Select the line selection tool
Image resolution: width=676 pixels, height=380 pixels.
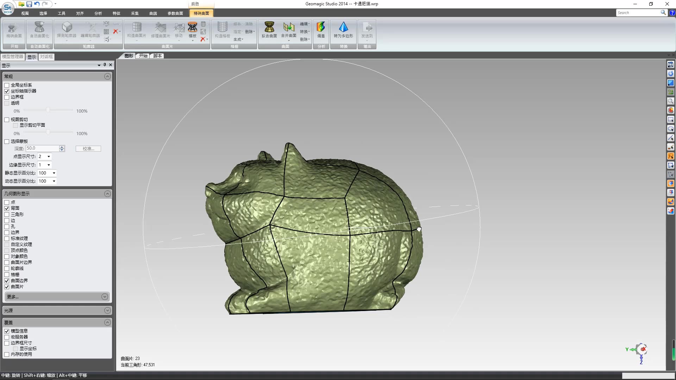671,138
